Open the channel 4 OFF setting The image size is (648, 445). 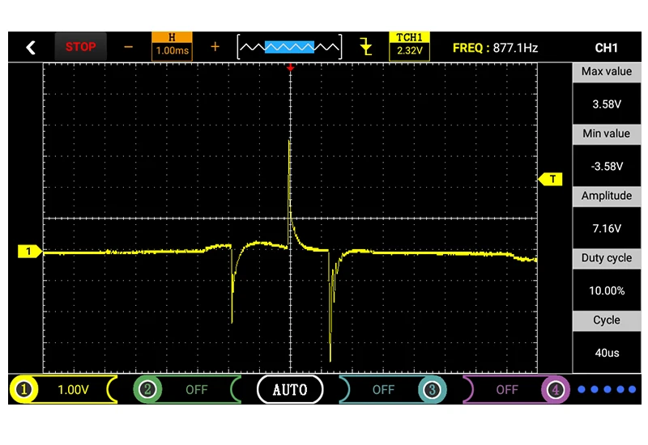[x=507, y=390]
